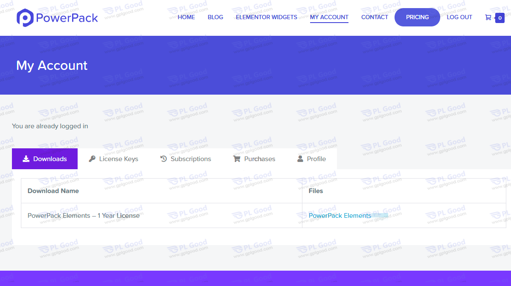Open Elementor Widgets menu
This screenshot has width=511, height=286.
[267, 17]
